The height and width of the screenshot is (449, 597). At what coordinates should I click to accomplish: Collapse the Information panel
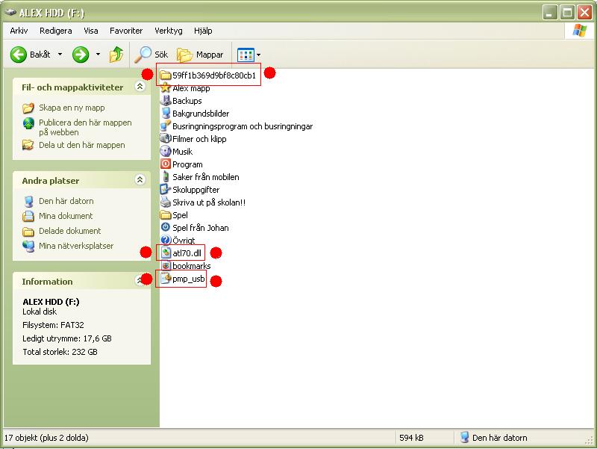pos(140,280)
